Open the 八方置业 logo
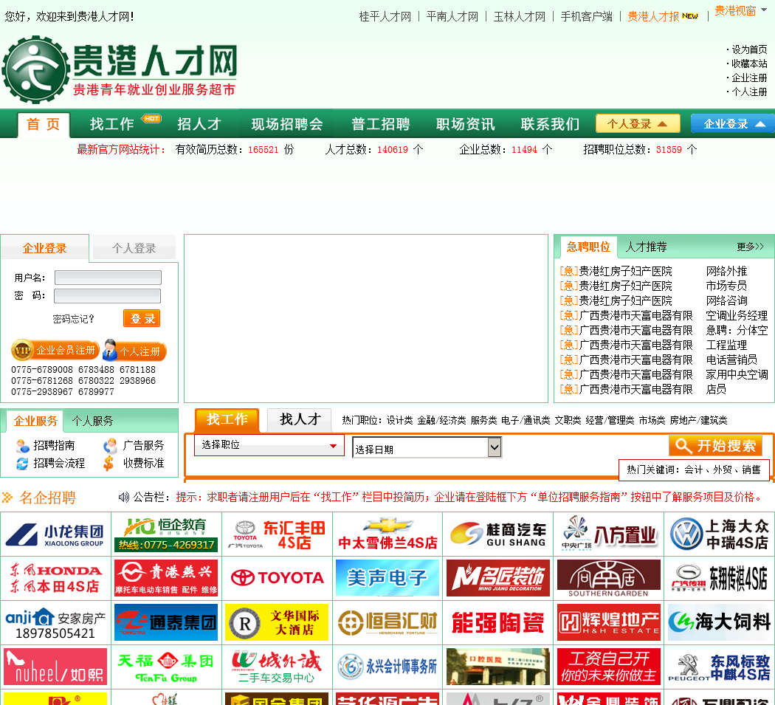The image size is (775, 705). pos(609,534)
